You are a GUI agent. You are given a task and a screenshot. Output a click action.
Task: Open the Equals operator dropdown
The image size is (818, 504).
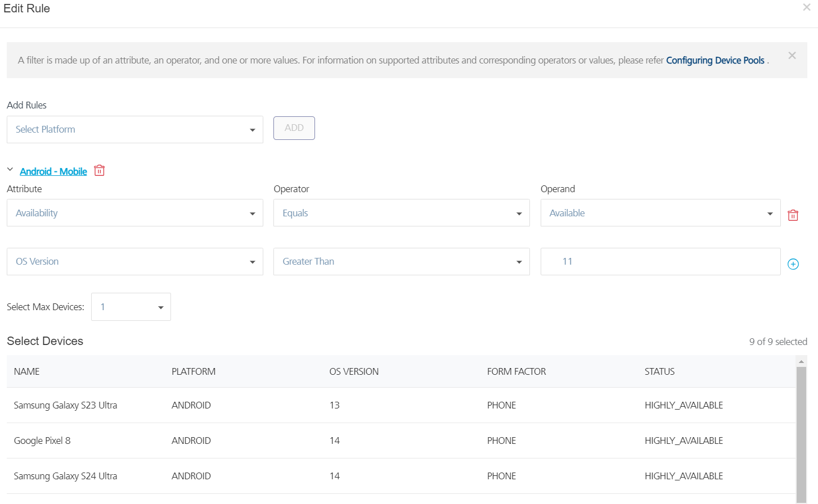401,213
